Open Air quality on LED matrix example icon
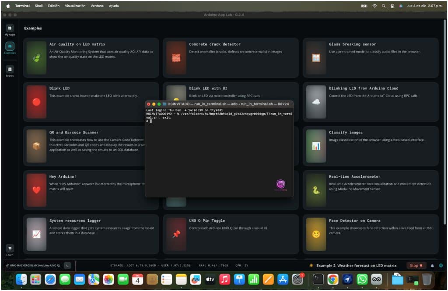 36,58
